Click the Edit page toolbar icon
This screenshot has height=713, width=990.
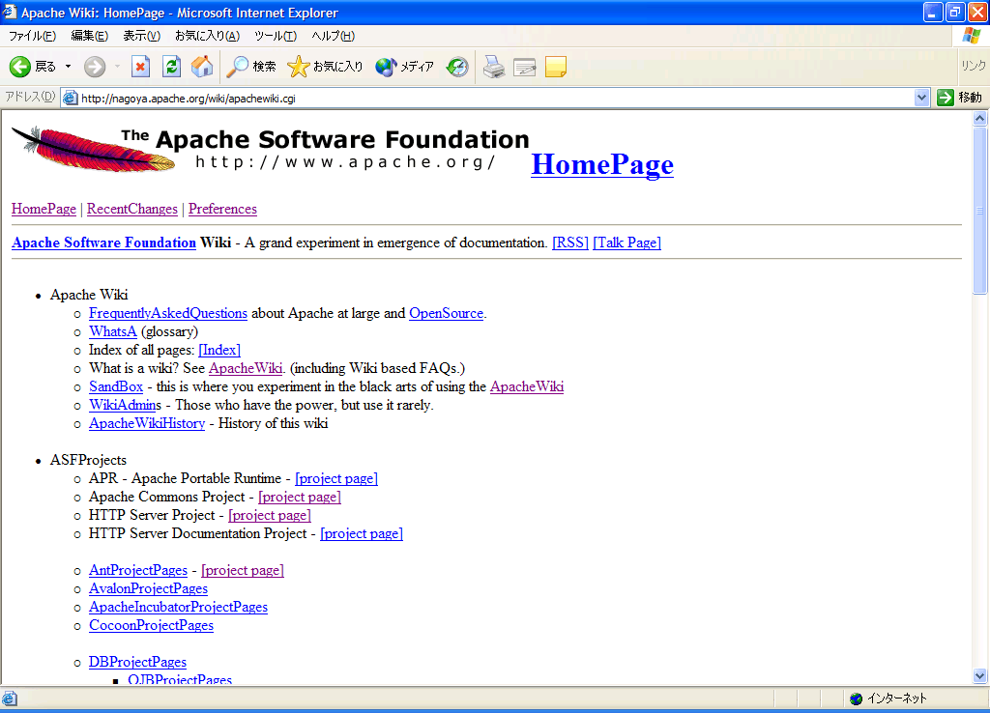click(x=525, y=67)
